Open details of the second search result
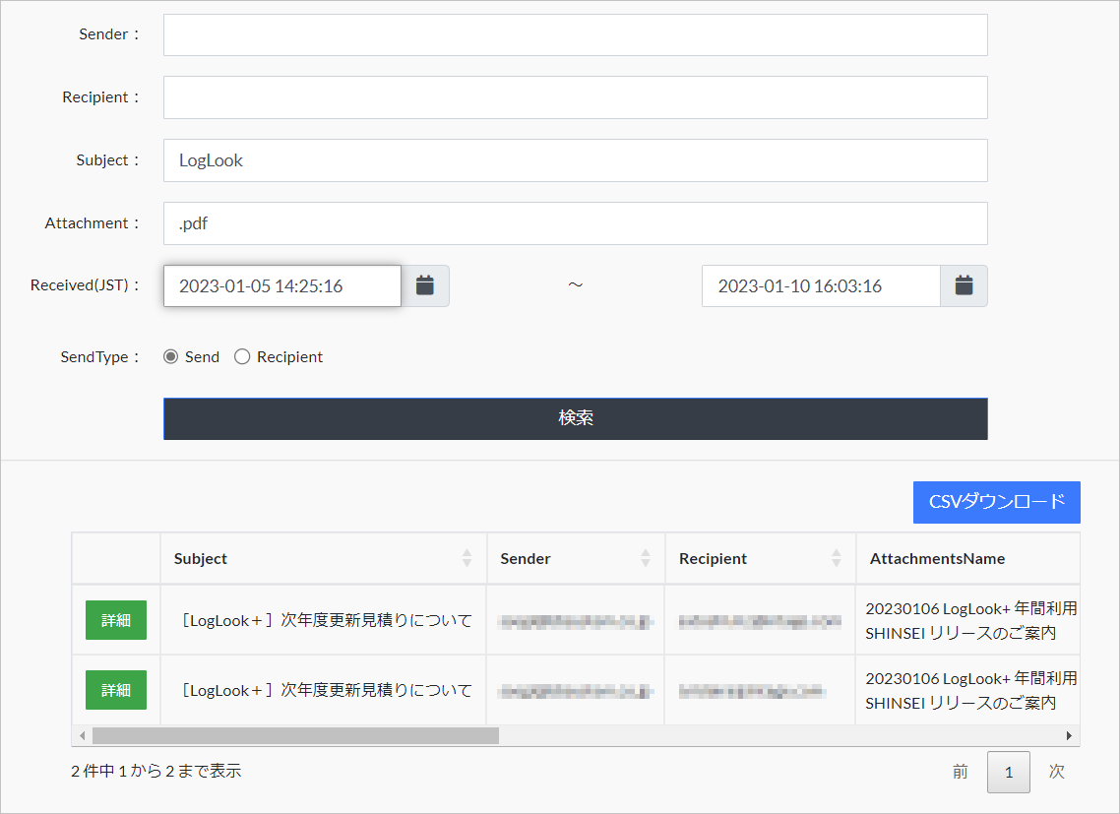 coord(115,690)
